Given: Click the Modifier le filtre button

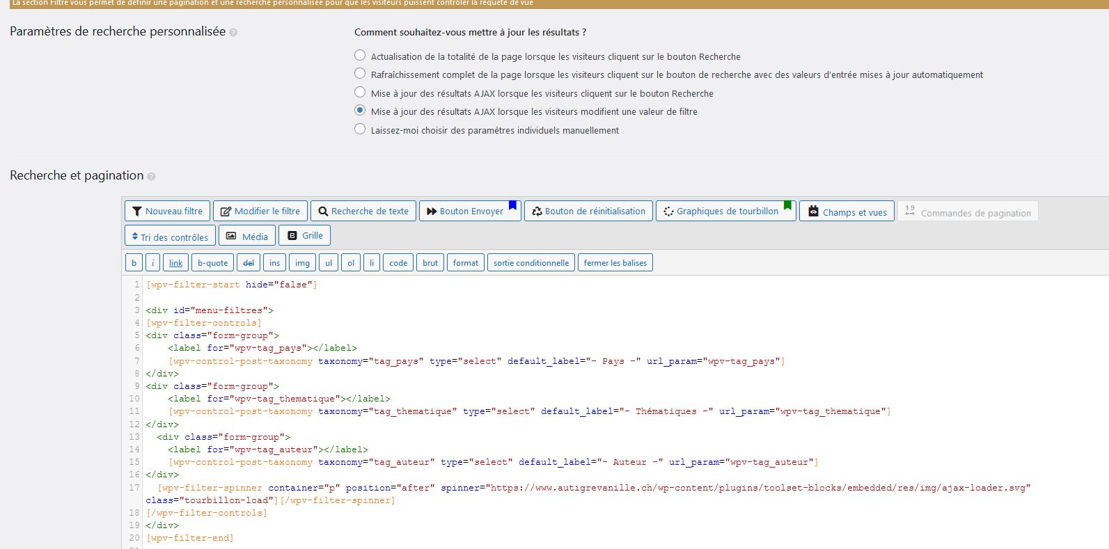Looking at the screenshot, I should (x=260, y=211).
